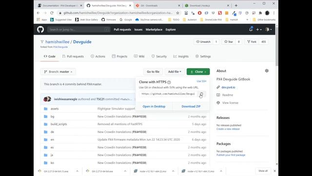Click the GitHub Octocat logo
This screenshot has width=312, height=176.
[x=40, y=29]
